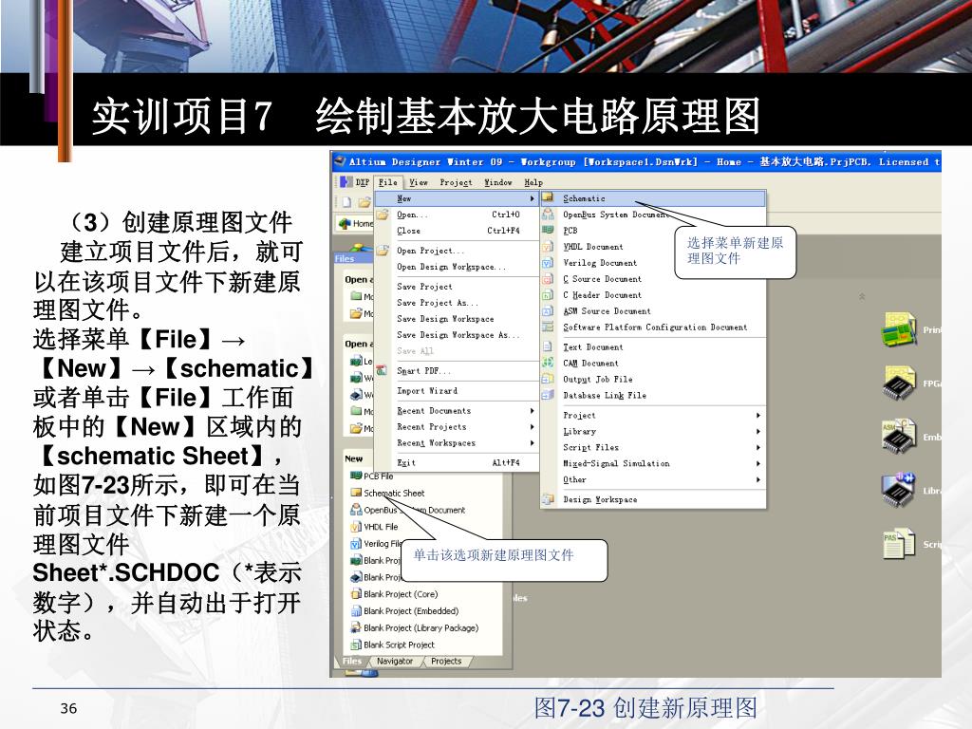Switch to the Projects panel tab

[x=446, y=662]
